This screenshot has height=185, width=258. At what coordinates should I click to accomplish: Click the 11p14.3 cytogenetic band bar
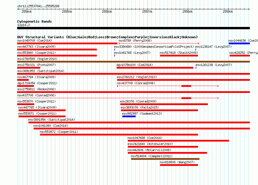pos(133,28)
